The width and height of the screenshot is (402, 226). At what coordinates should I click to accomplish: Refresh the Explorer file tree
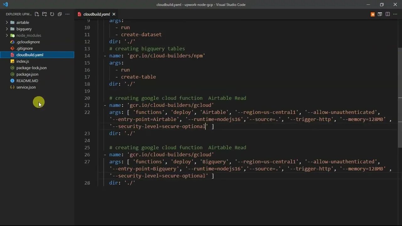point(52,14)
